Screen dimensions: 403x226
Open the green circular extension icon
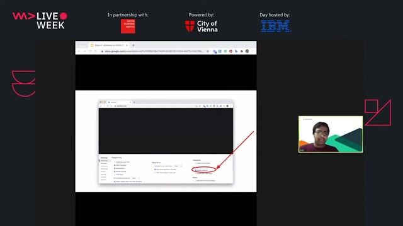[x=225, y=51]
